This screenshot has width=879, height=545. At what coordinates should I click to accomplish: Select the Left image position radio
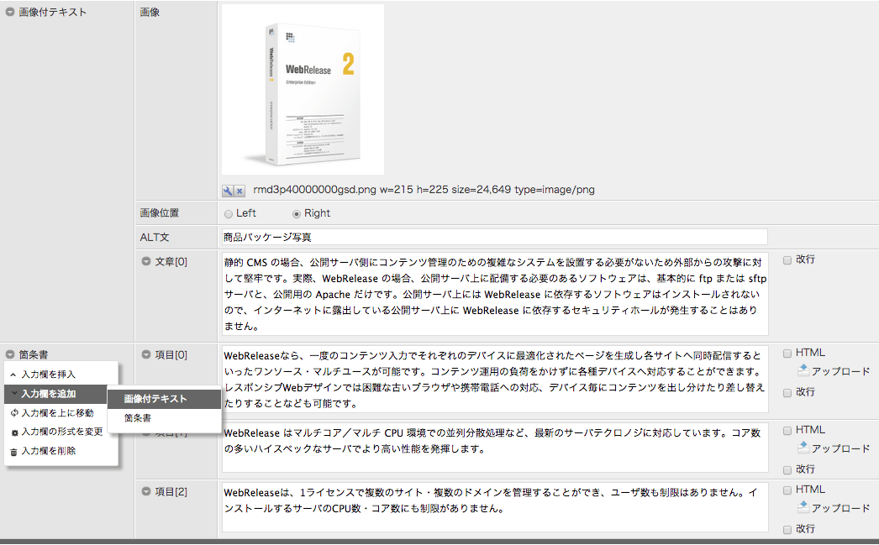(x=229, y=214)
